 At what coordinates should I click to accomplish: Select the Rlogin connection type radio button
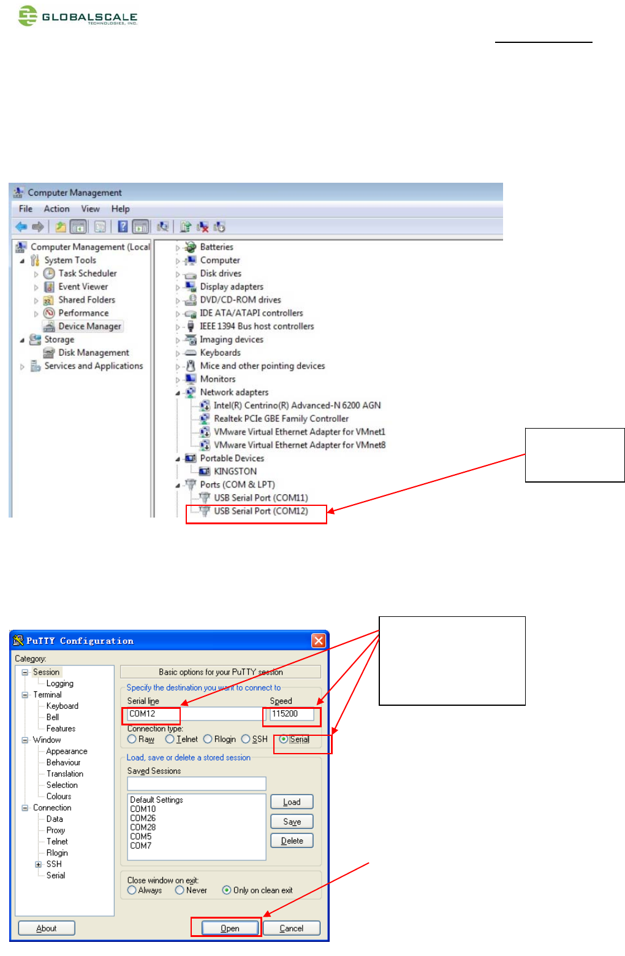[208, 739]
